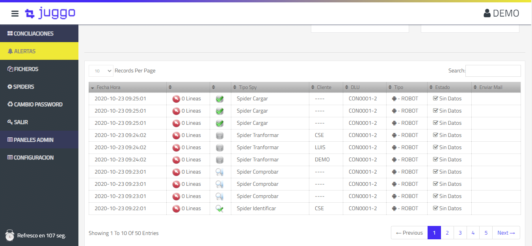Click SALIR to log out
Viewport: 532px width, 246px height.
tap(39, 122)
